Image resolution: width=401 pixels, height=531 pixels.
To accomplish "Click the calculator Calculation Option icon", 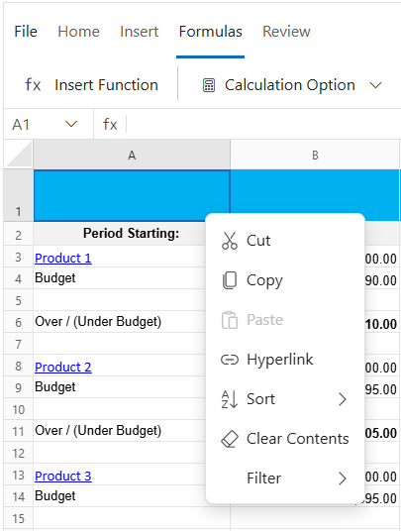I will click(x=209, y=85).
